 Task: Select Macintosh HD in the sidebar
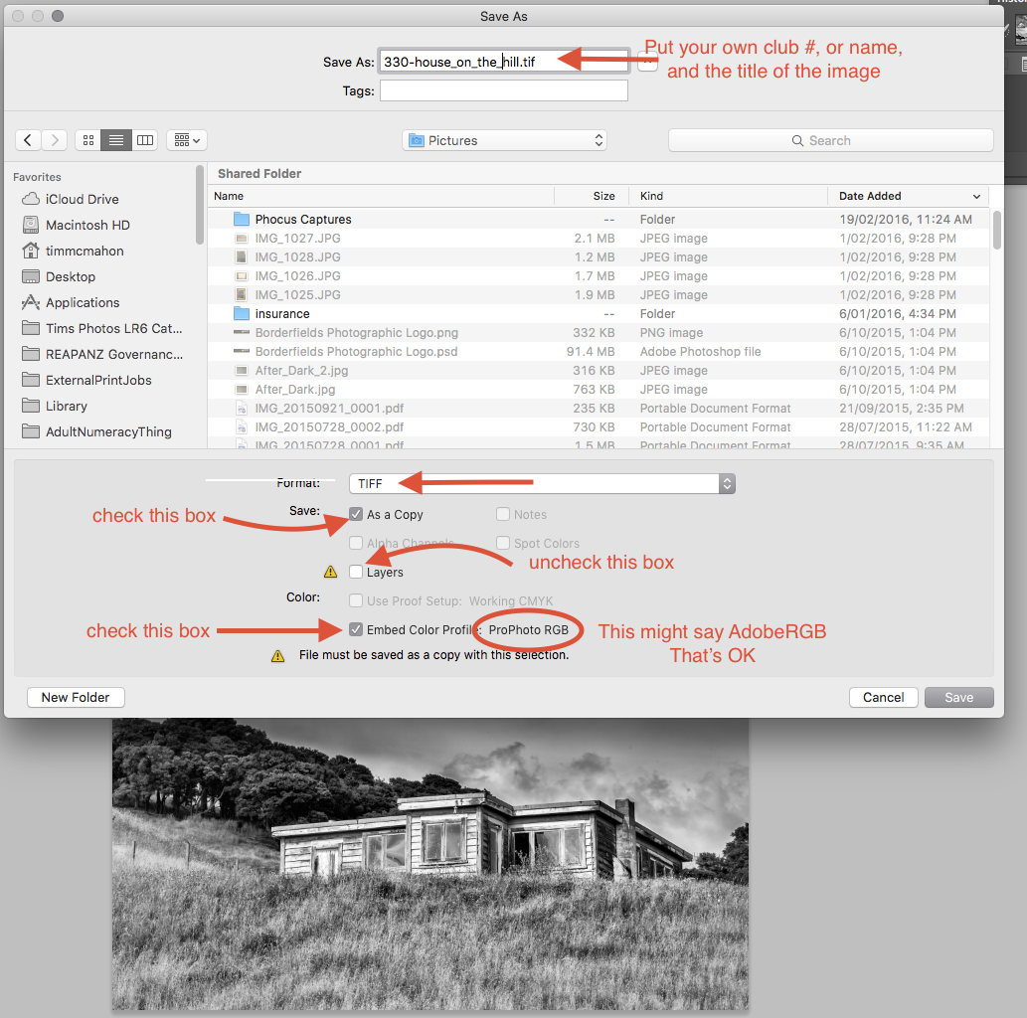[87, 225]
